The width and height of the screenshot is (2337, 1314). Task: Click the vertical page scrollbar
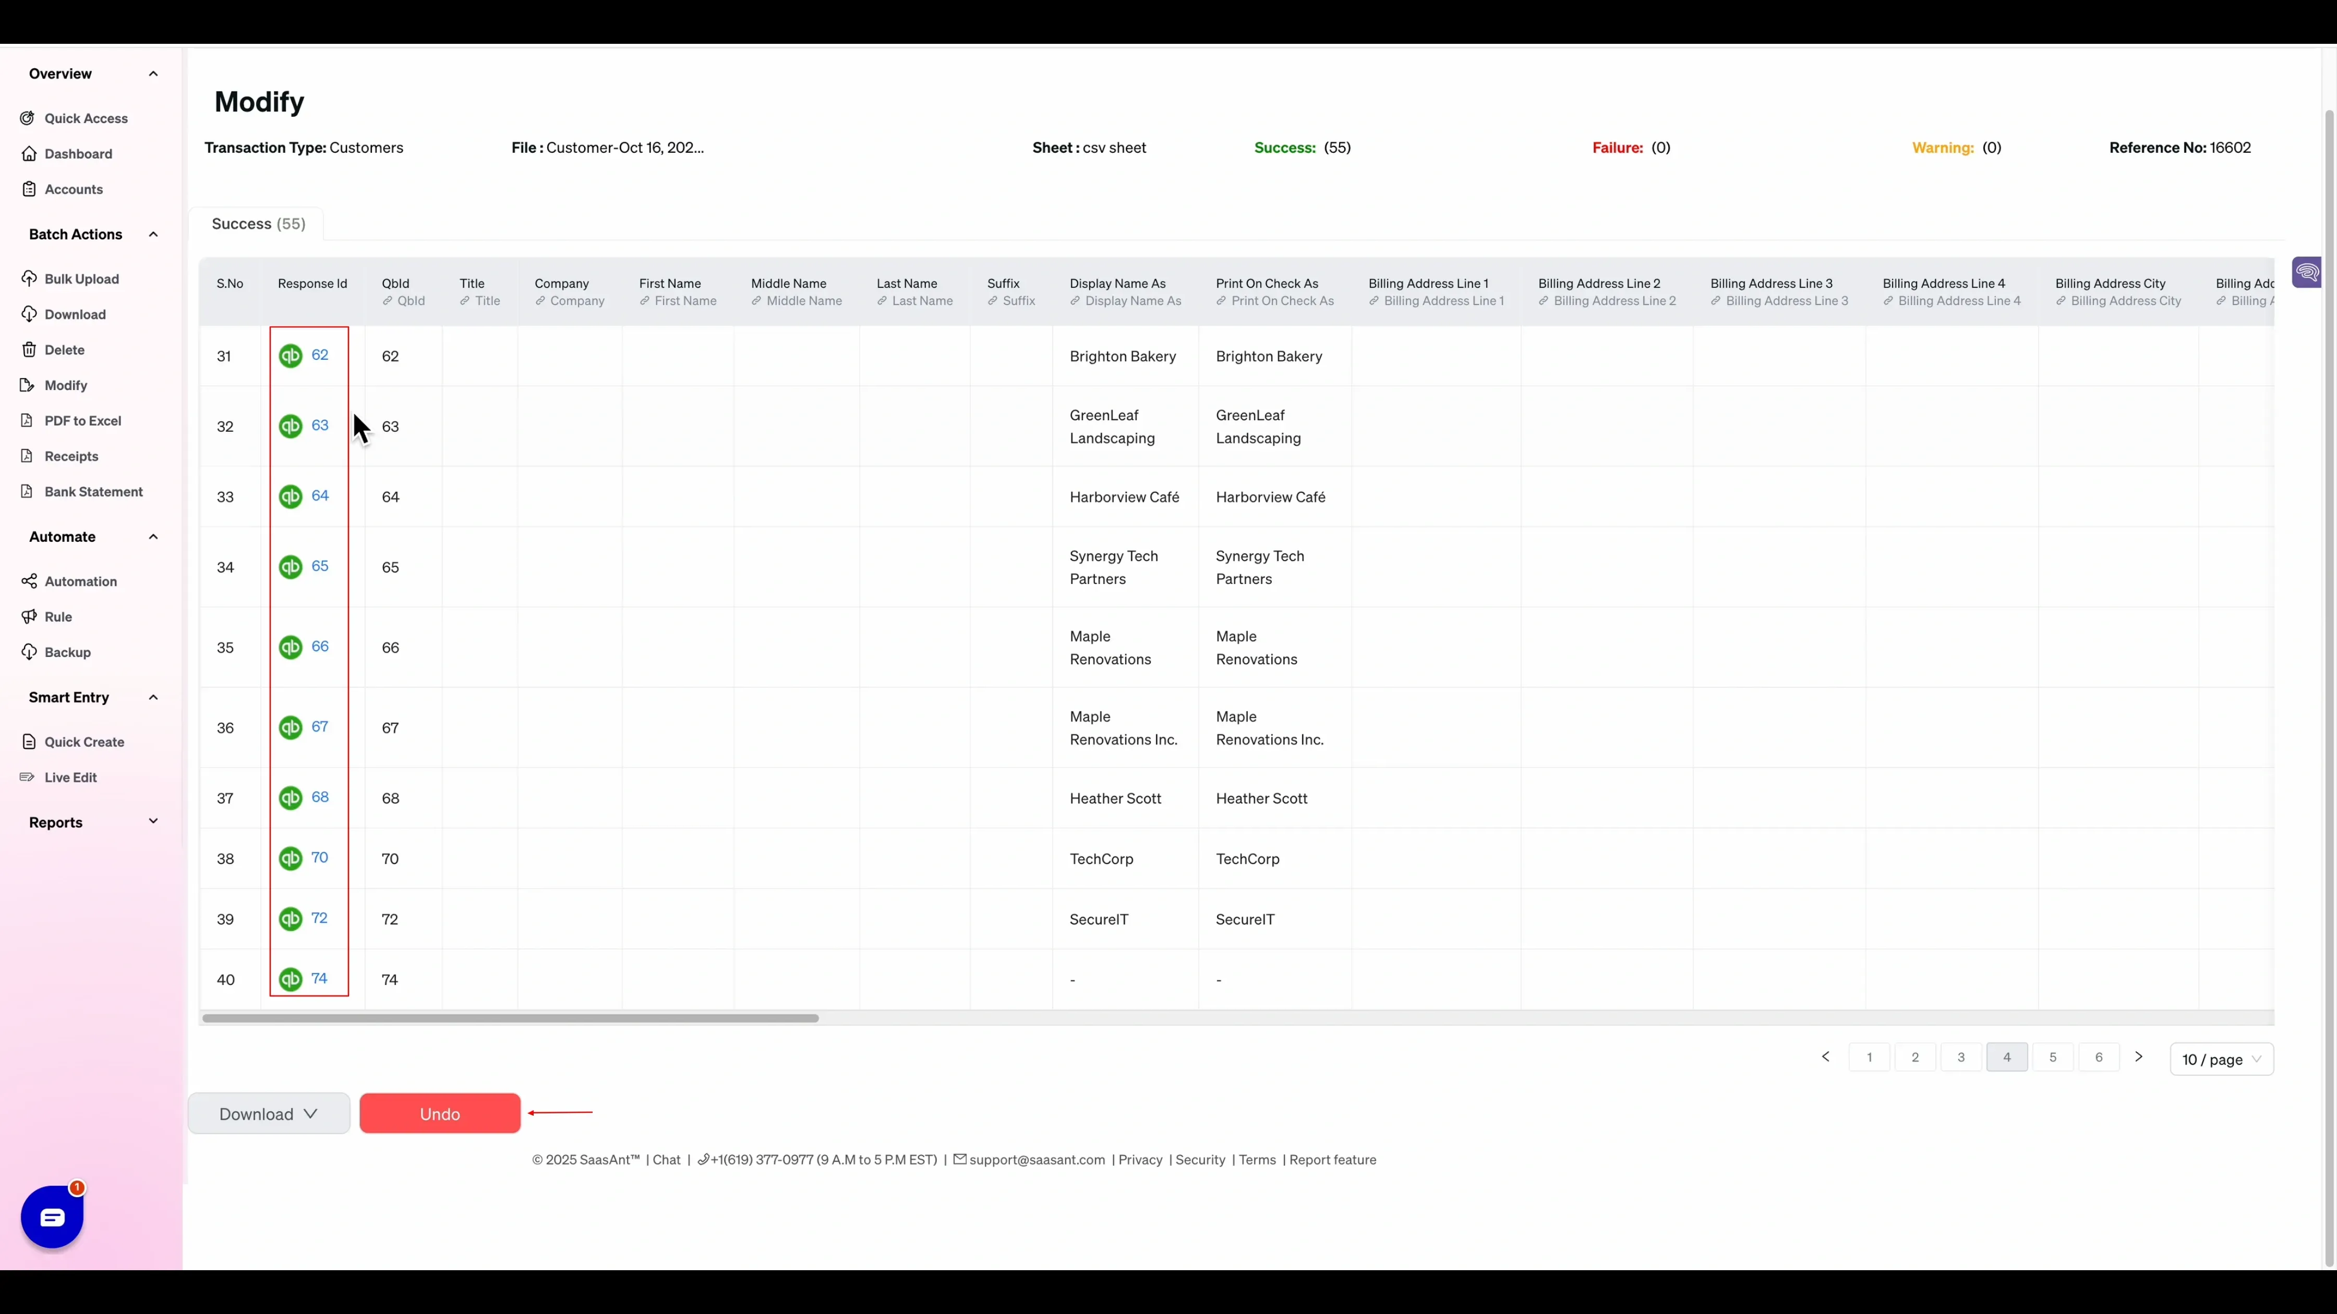[2328, 687]
